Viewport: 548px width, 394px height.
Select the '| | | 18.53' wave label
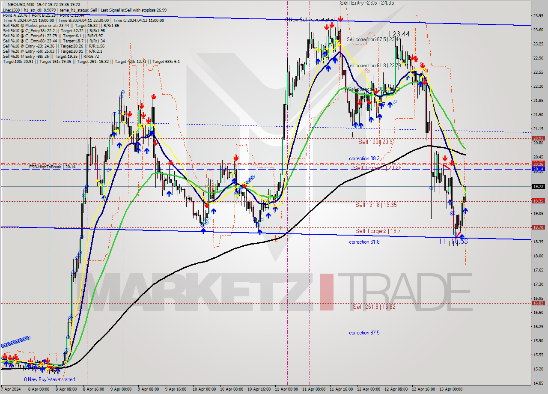[453, 242]
